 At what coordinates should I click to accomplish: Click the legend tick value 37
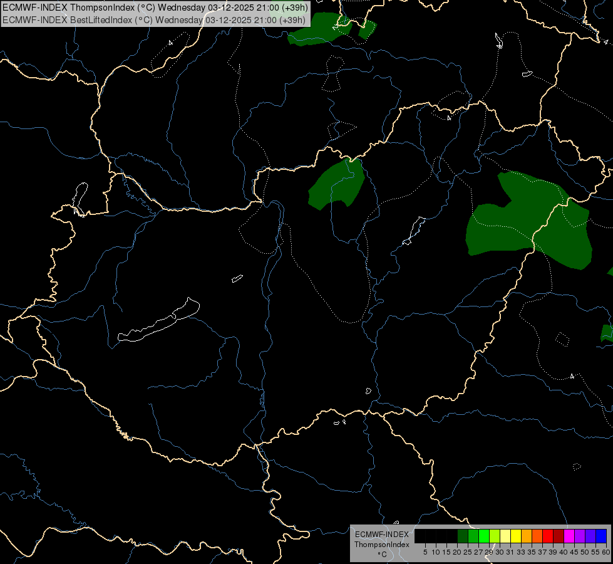(x=542, y=552)
